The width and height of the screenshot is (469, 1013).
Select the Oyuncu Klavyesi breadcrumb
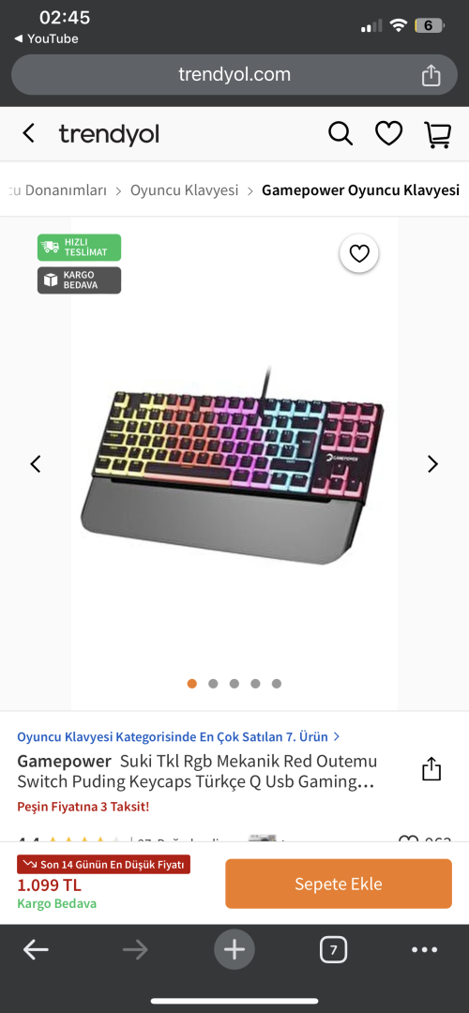click(184, 189)
